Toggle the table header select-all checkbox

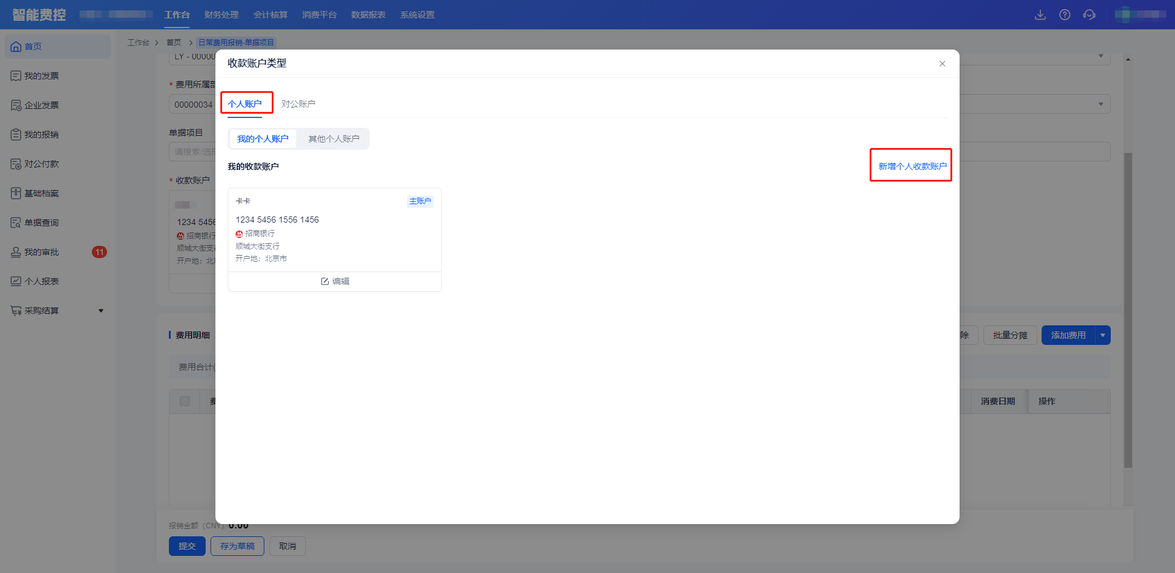coord(185,401)
